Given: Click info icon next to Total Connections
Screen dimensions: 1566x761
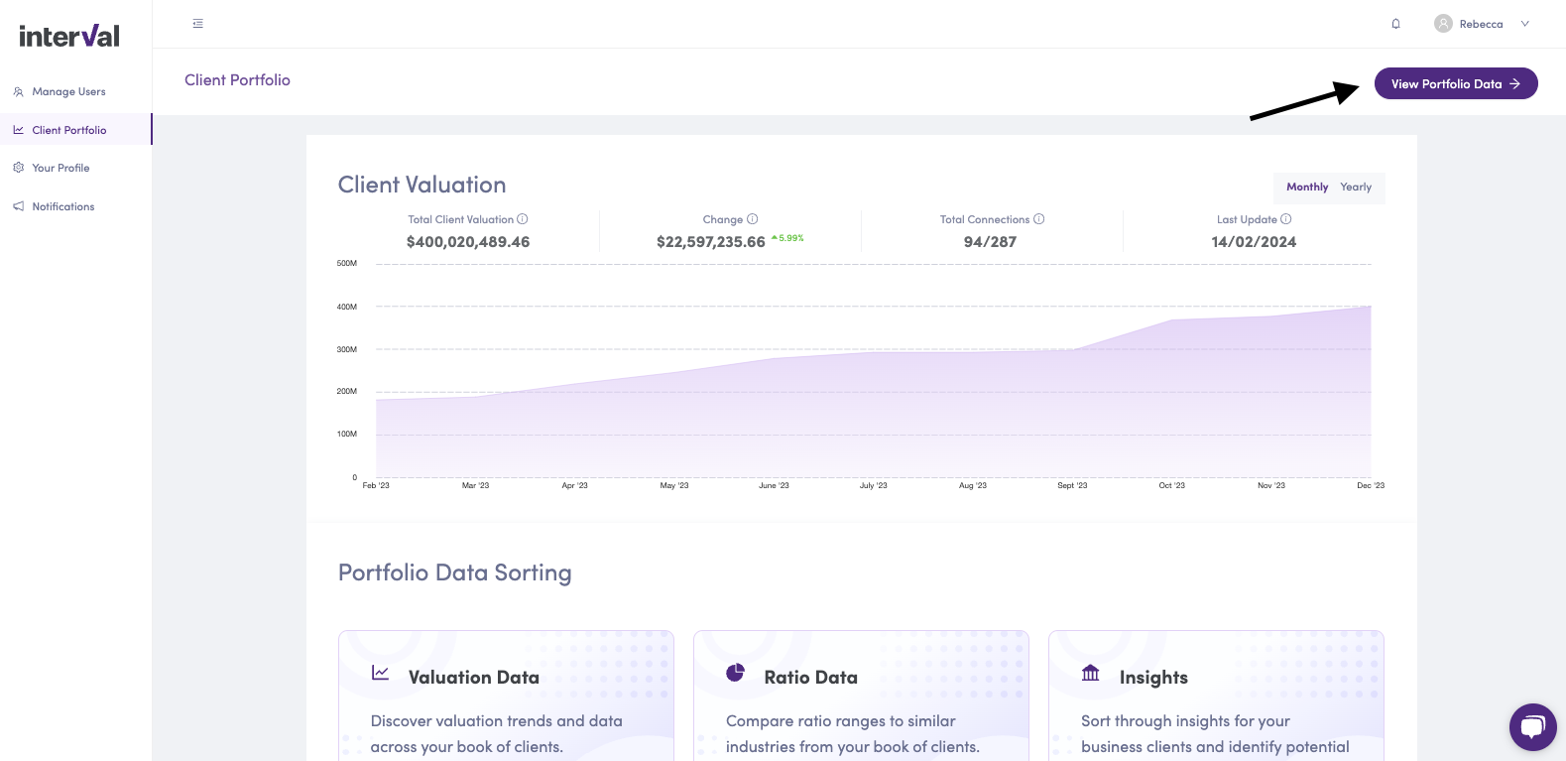Looking at the screenshot, I should coord(1039,219).
